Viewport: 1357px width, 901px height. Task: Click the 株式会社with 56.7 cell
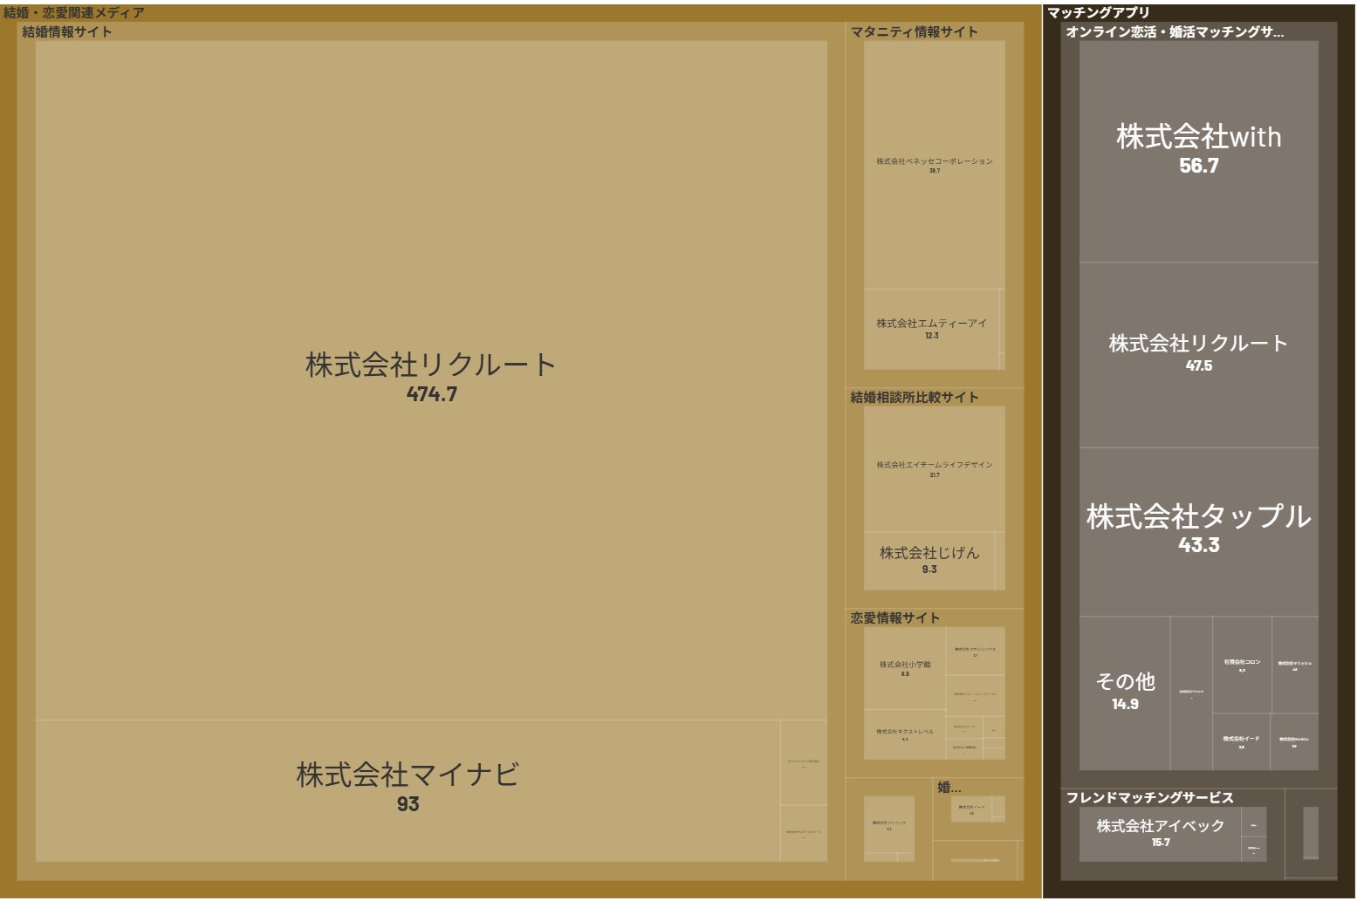pos(1199,151)
